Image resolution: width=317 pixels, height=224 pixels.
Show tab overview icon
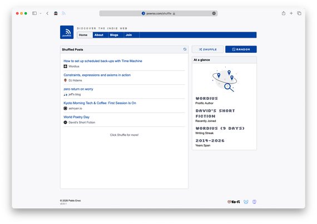299,13
